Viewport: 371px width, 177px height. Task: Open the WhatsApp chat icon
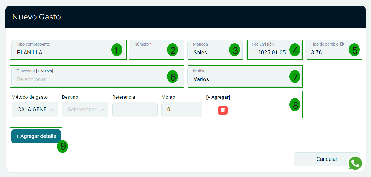pyautogui.click(x=355, y=163)
